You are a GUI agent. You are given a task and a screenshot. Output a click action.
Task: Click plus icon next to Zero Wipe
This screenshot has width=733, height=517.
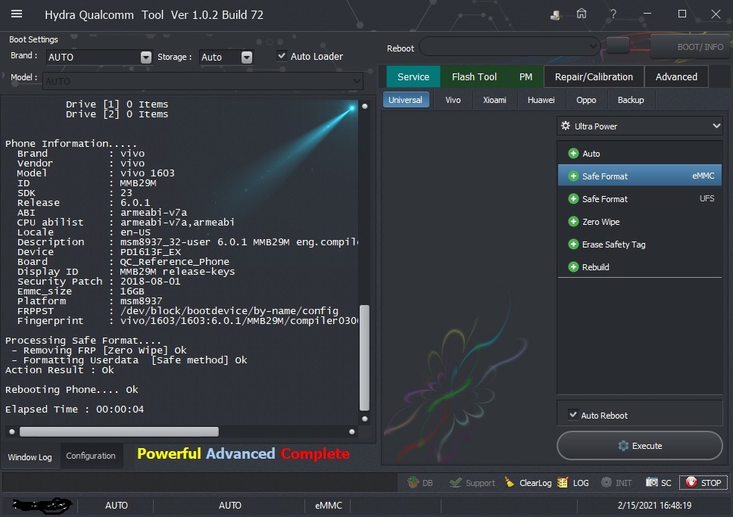click(573, 222)
